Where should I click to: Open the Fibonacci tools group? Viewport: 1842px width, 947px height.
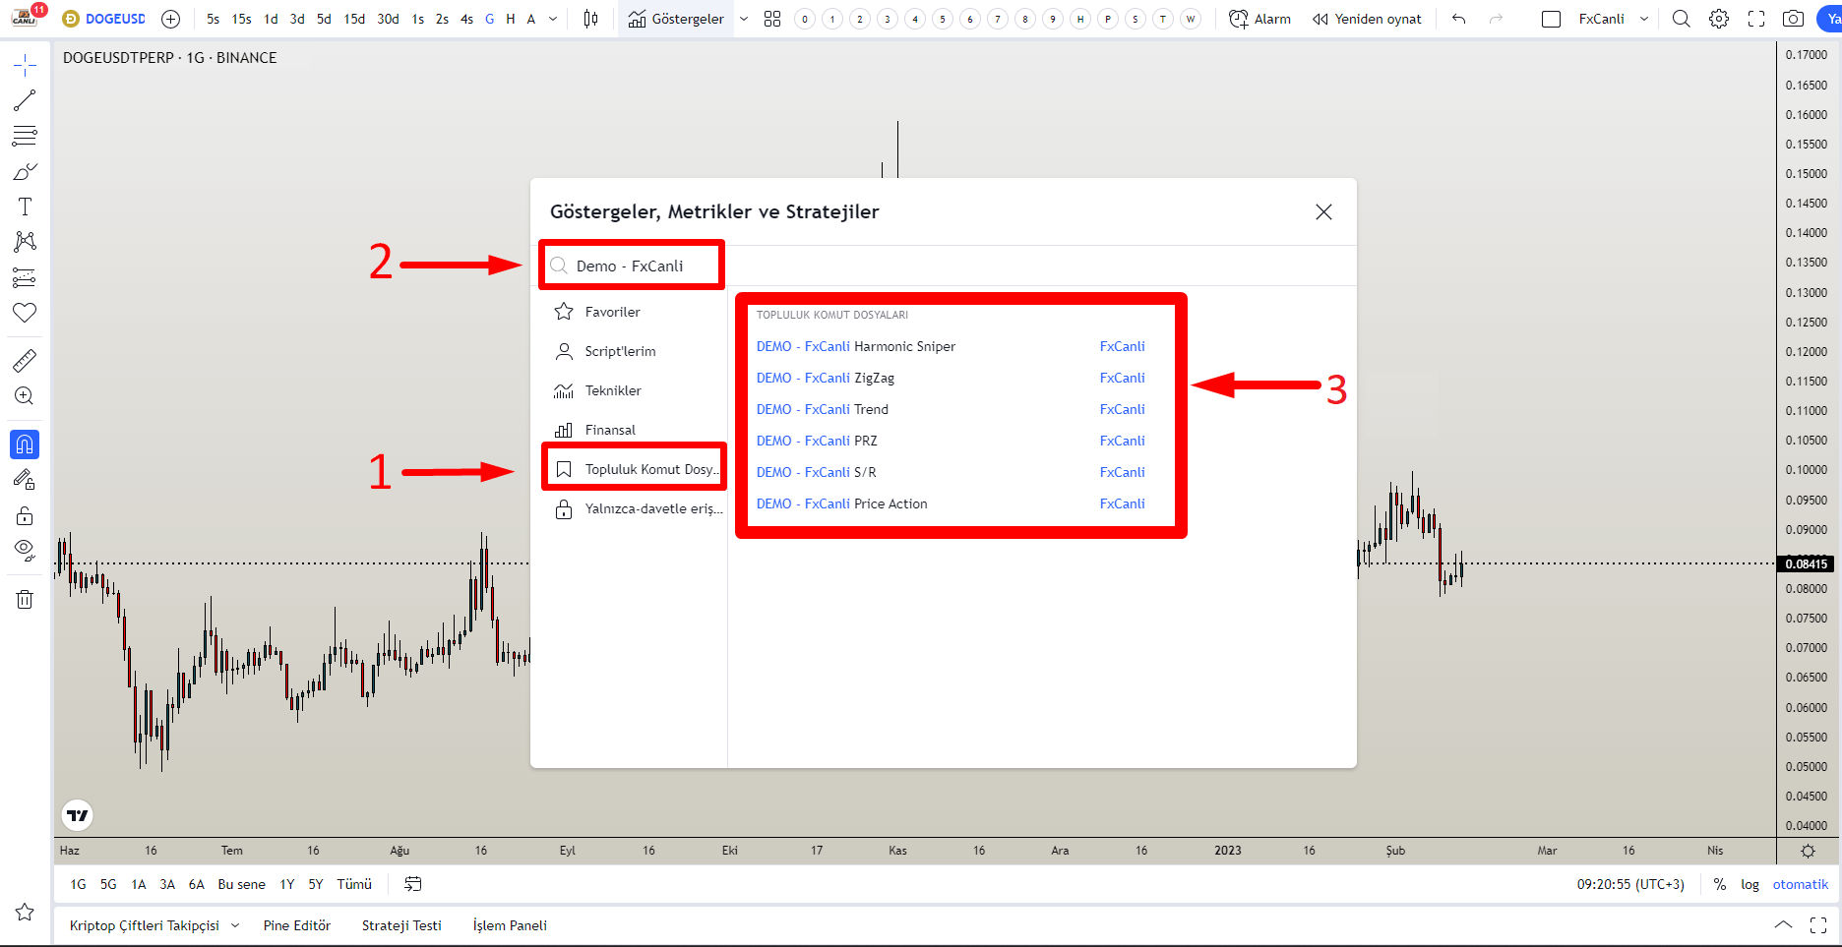pyautogui.click(x=25, y=136)
